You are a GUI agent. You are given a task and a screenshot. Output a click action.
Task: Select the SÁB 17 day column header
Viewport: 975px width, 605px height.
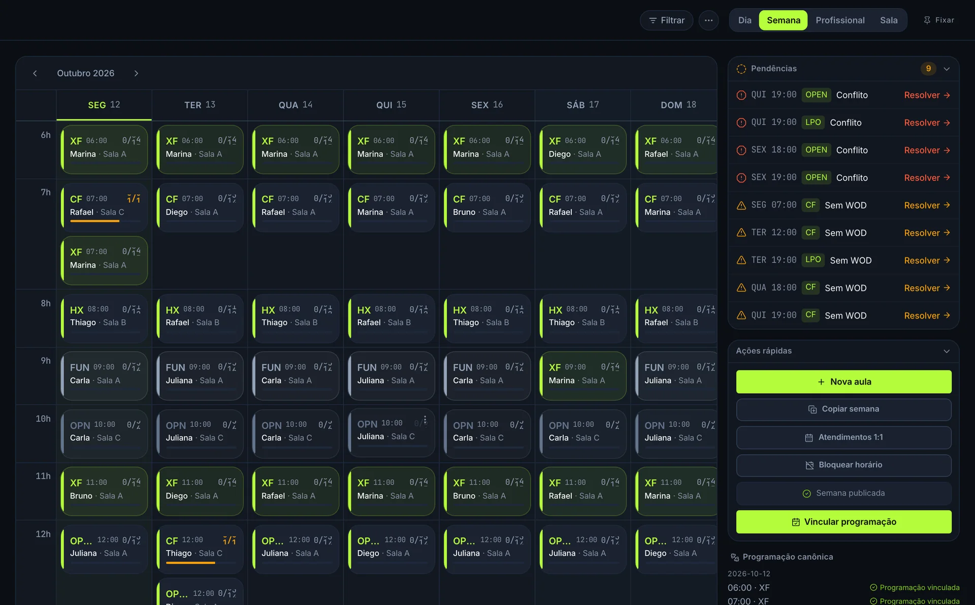tap(583, 105)
